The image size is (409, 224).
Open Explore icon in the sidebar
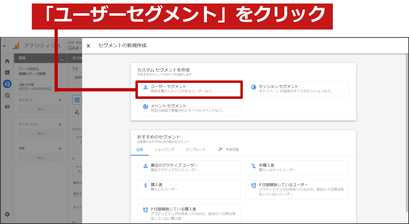click(7, 84)
